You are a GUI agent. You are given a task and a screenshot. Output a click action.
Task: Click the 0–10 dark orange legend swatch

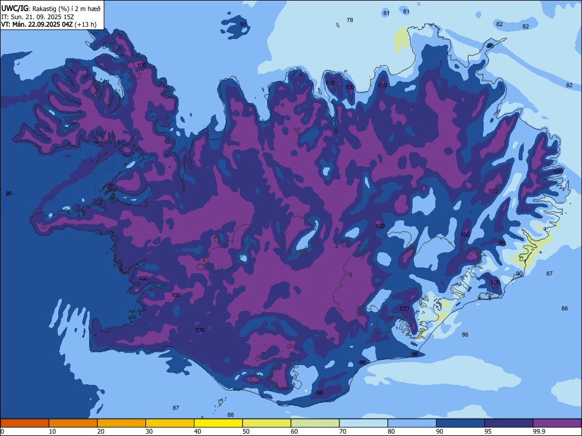(24, 423)
